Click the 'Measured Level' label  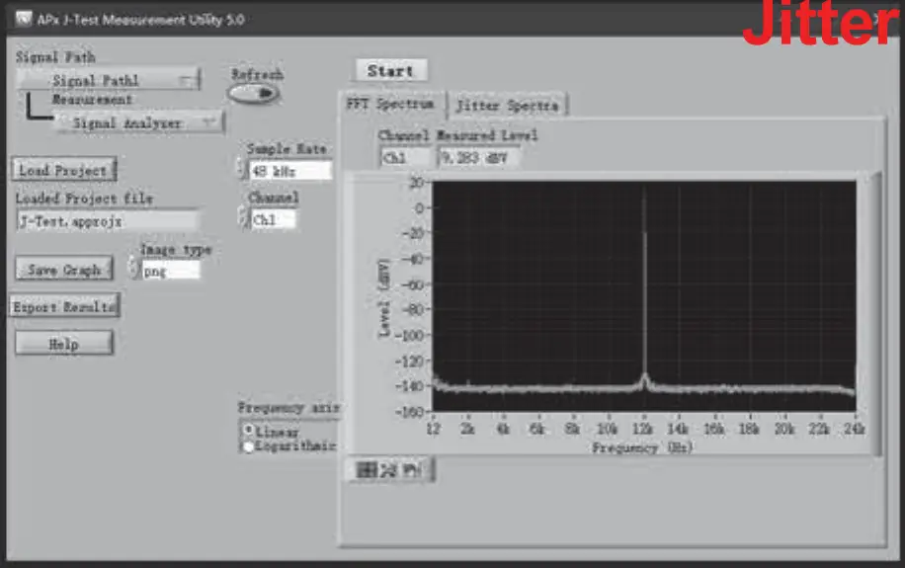point(487,135)
